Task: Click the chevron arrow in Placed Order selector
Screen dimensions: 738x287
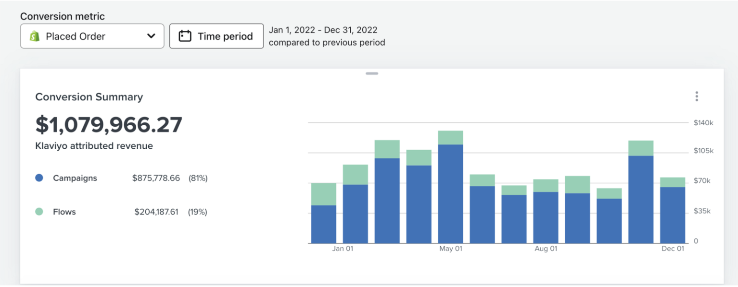Action: 151,36
